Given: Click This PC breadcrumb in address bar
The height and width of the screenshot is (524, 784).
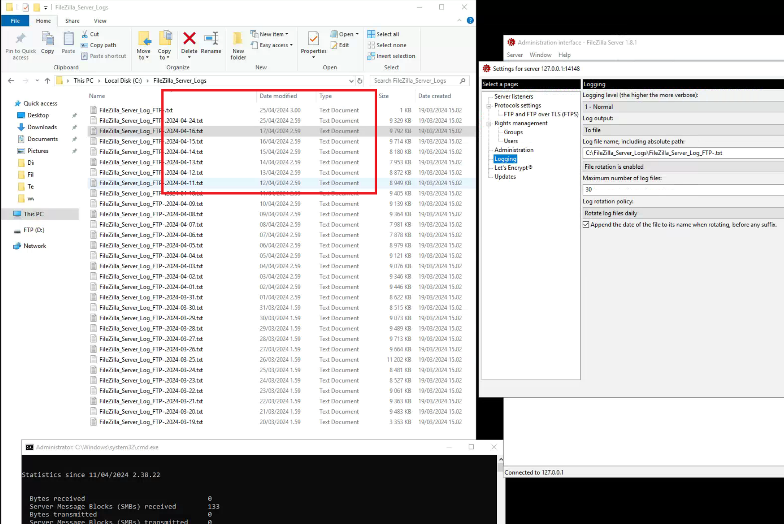Looking at the screenshot, I should 84,81.
